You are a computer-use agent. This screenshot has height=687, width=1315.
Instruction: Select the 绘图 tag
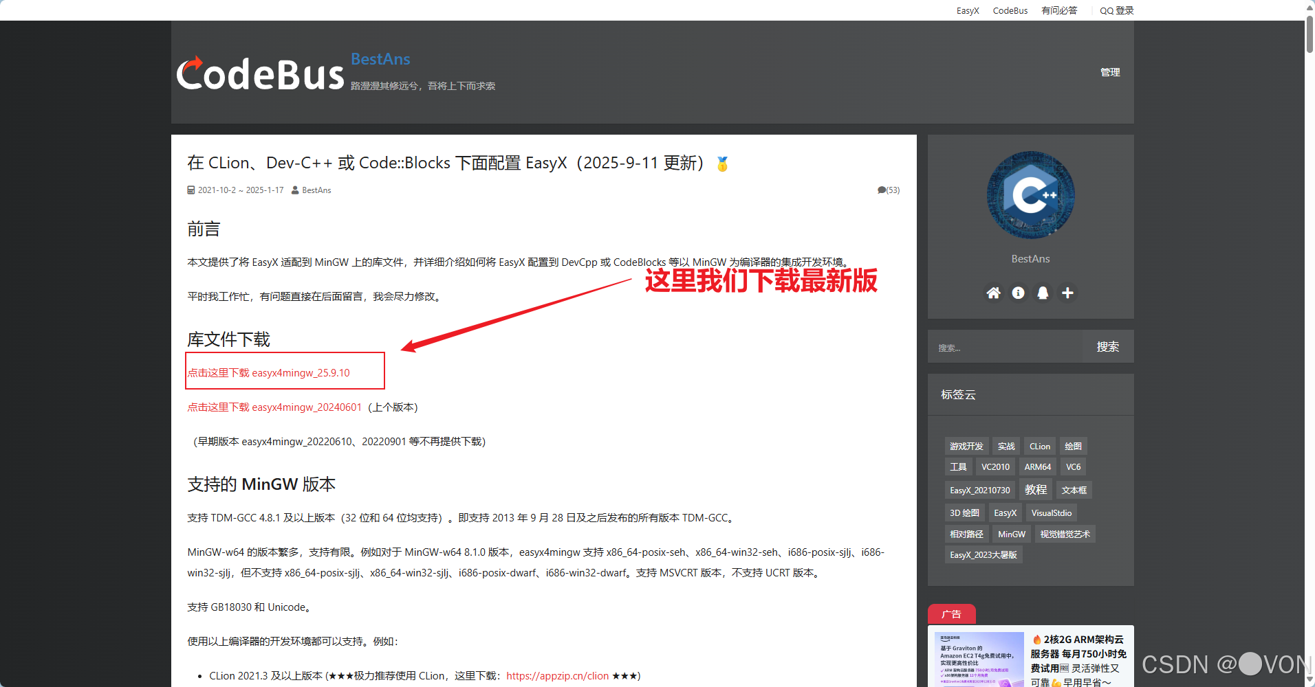coord(1073,447)
